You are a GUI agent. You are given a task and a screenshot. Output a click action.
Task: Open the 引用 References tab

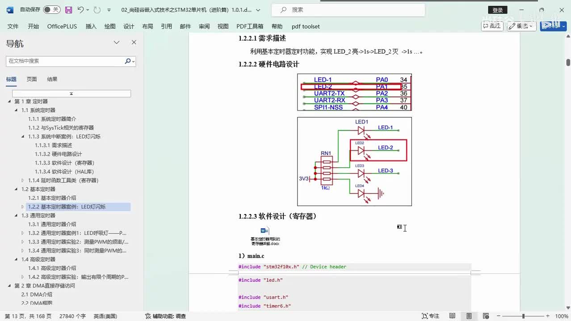[167, 26]
